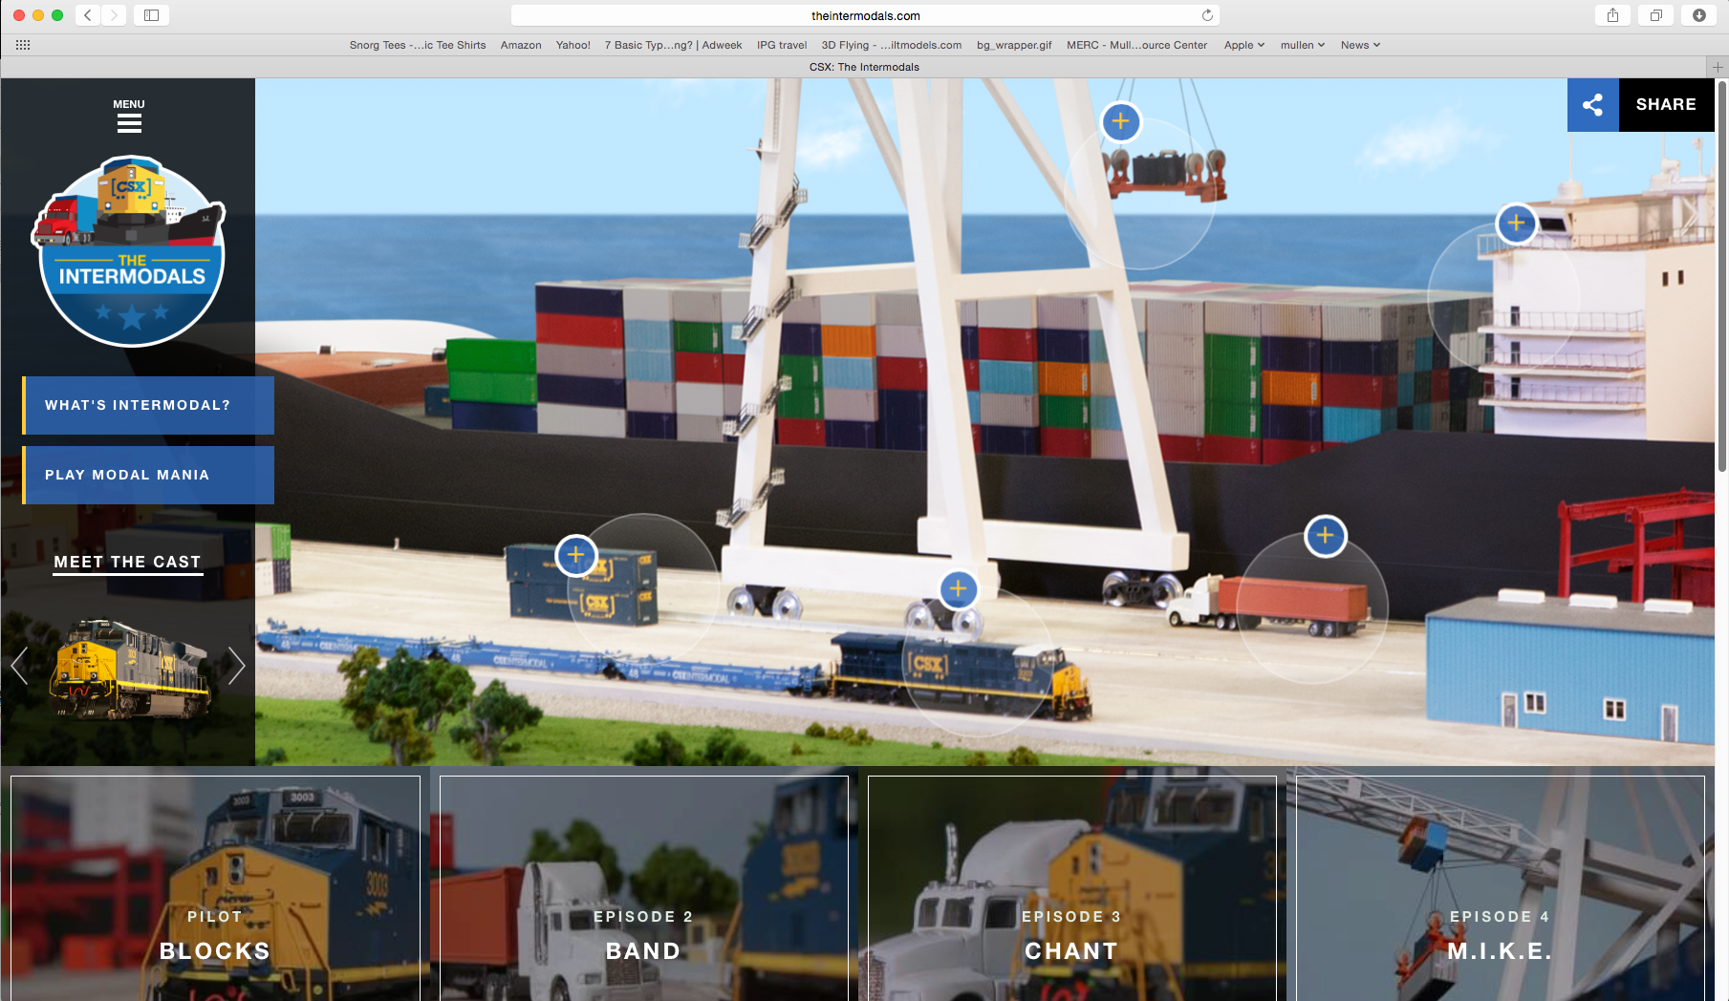Toggle the Safari sidebar button

click(151, 15)
